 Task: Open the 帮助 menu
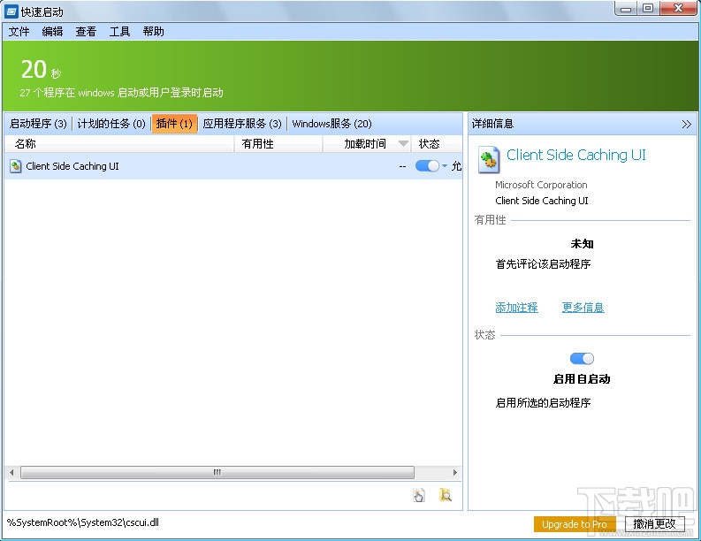pyautogui.click(x=153, y=31)
